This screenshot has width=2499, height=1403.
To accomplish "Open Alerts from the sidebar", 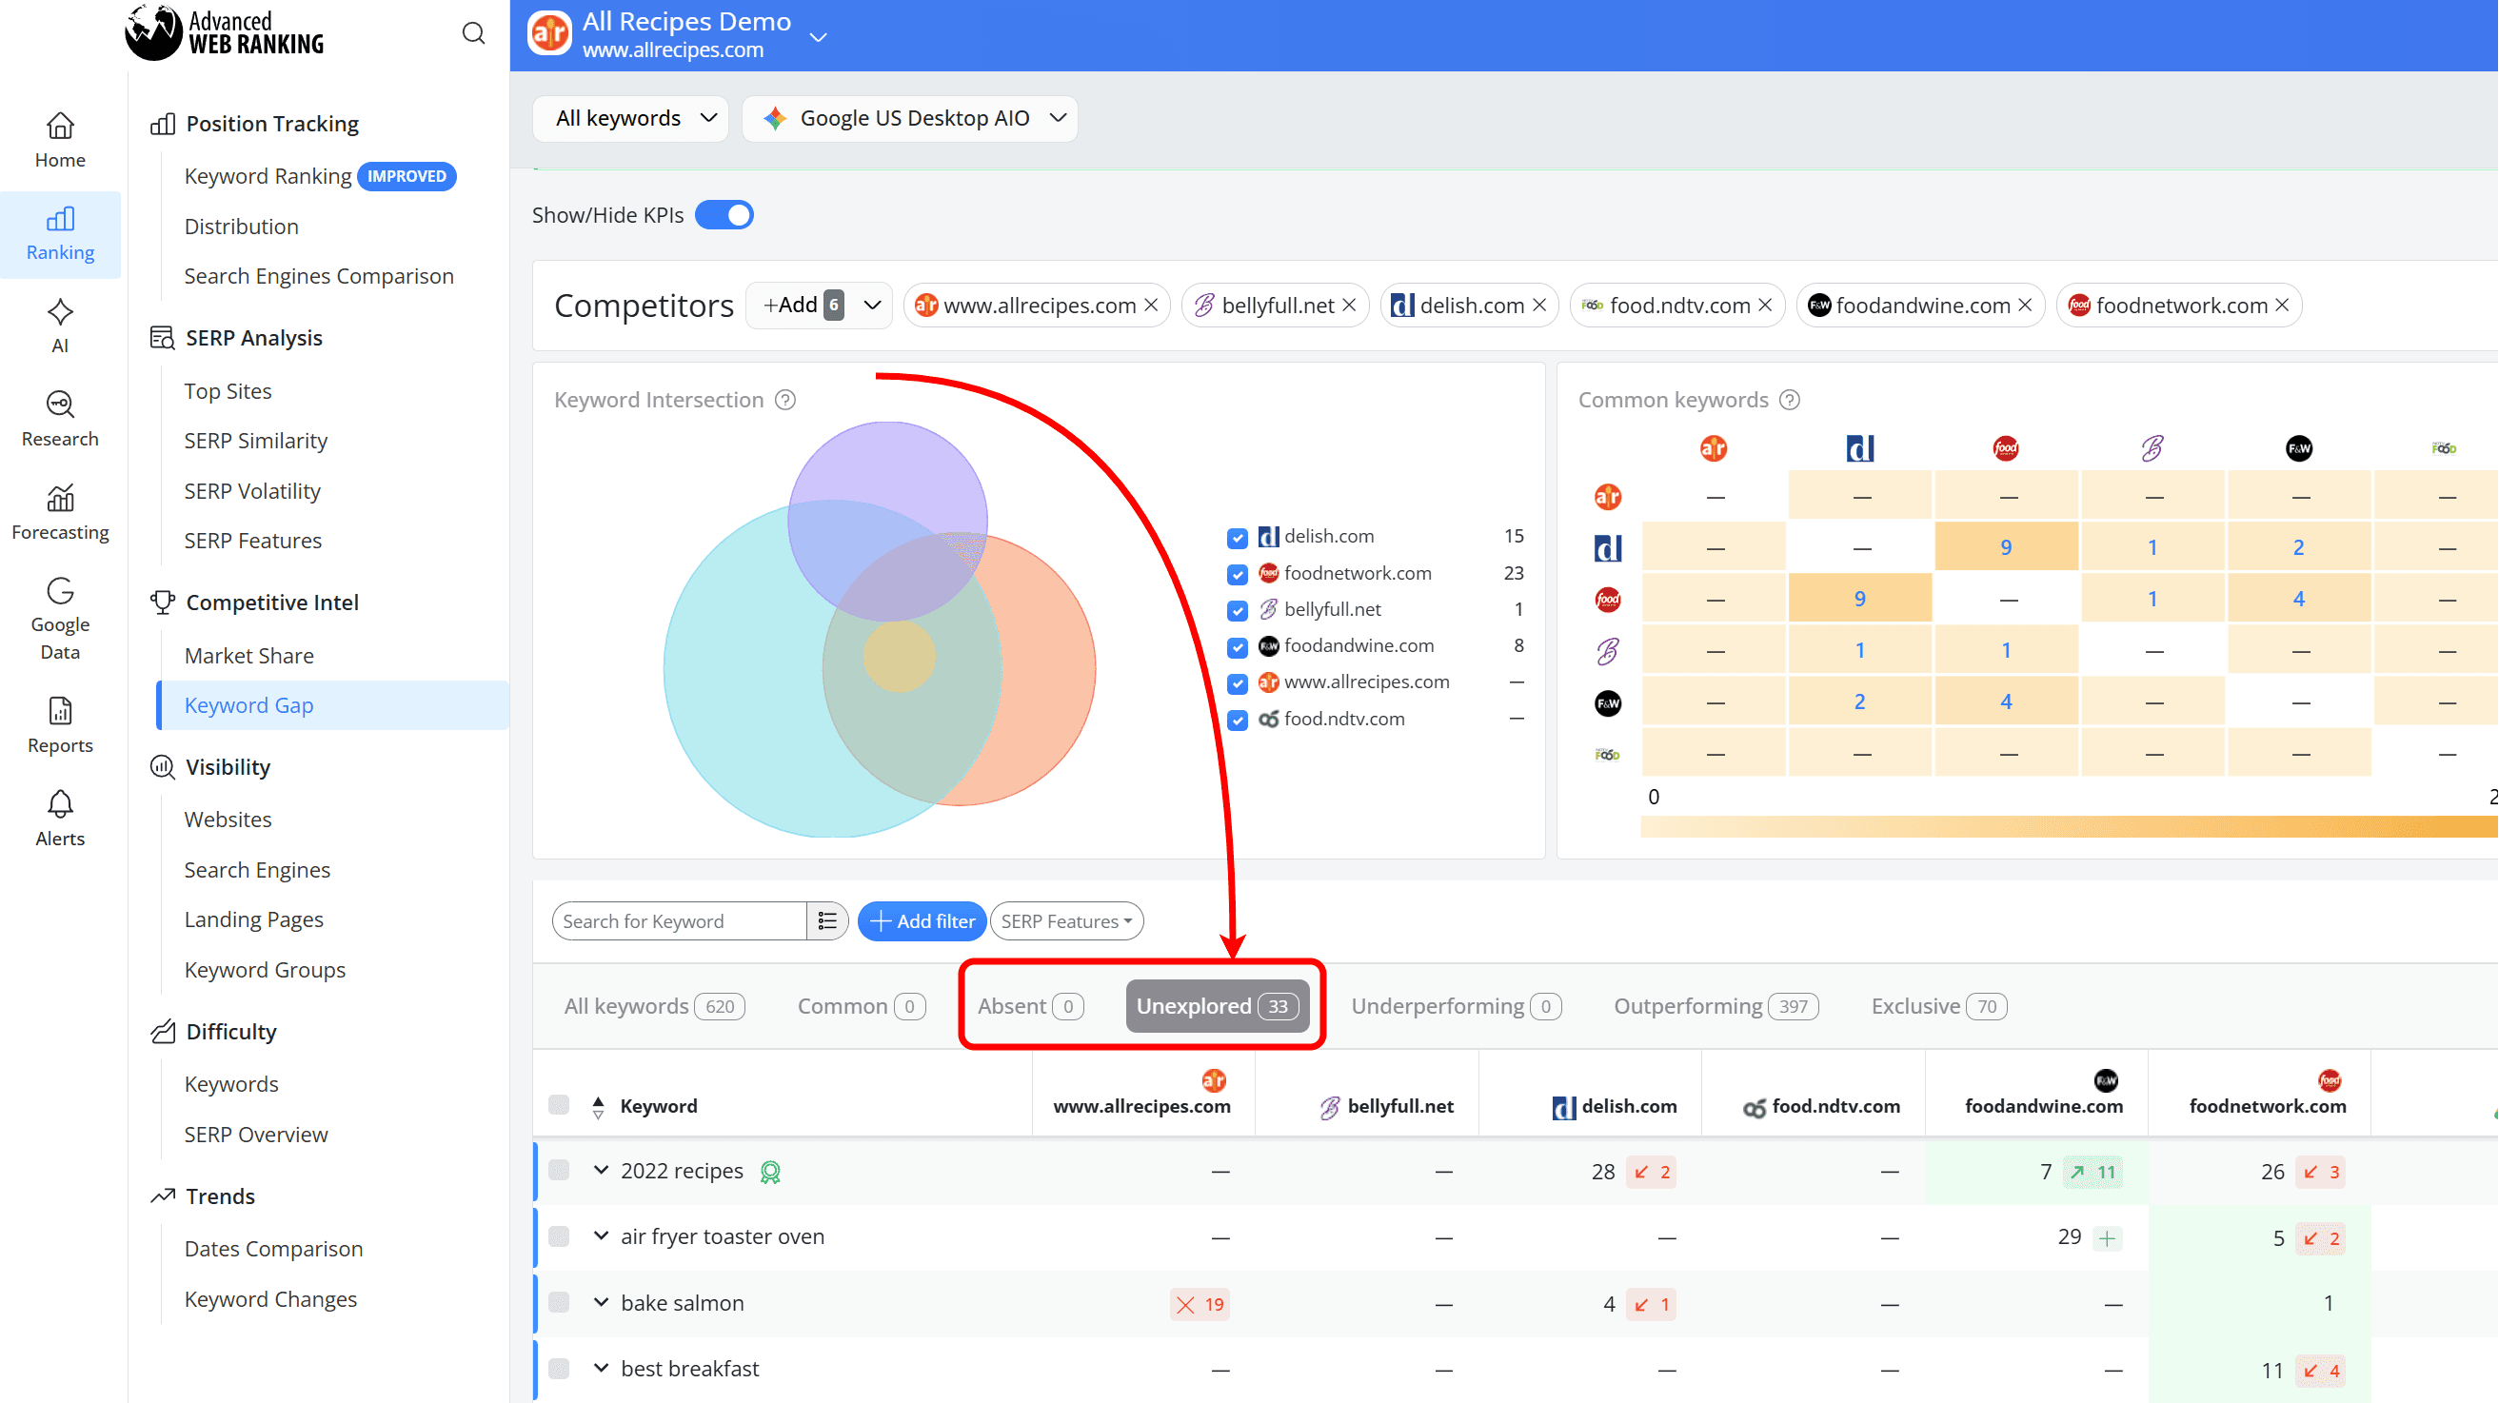I will [x=59, y=817].
